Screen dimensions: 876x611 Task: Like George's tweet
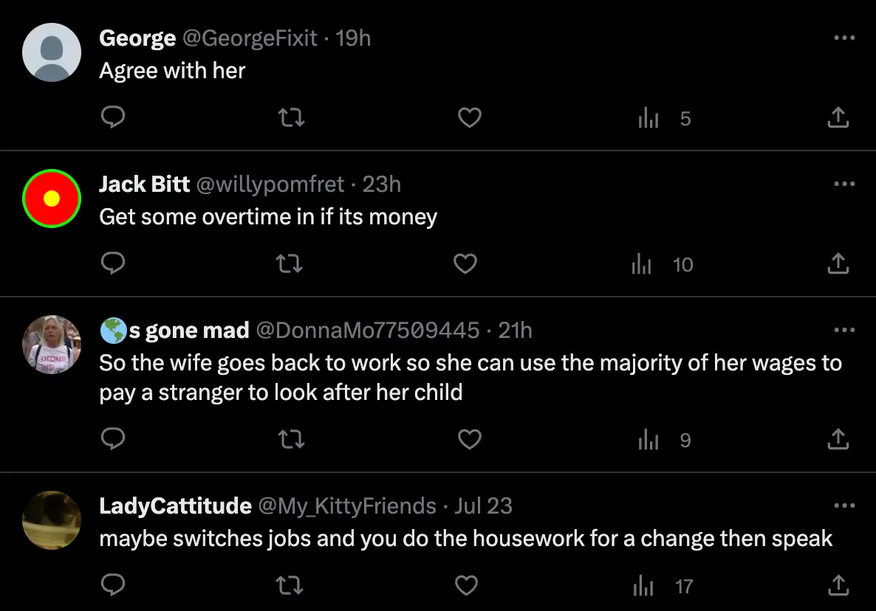click(470, 118)
